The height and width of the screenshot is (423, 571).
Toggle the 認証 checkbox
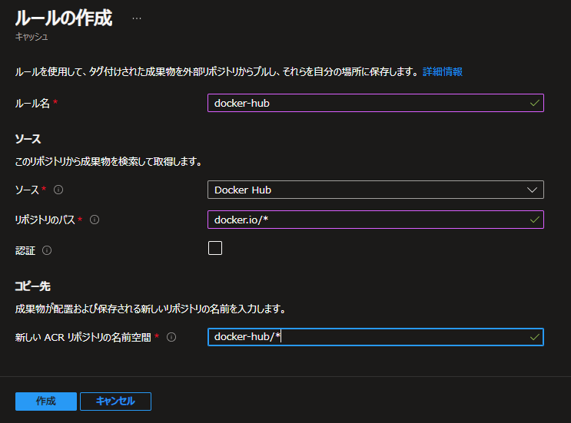[x=215, y=248]
